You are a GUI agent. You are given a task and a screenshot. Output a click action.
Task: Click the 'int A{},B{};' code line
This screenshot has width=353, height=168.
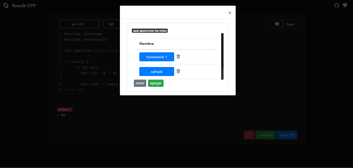click(x=87, y=68)
